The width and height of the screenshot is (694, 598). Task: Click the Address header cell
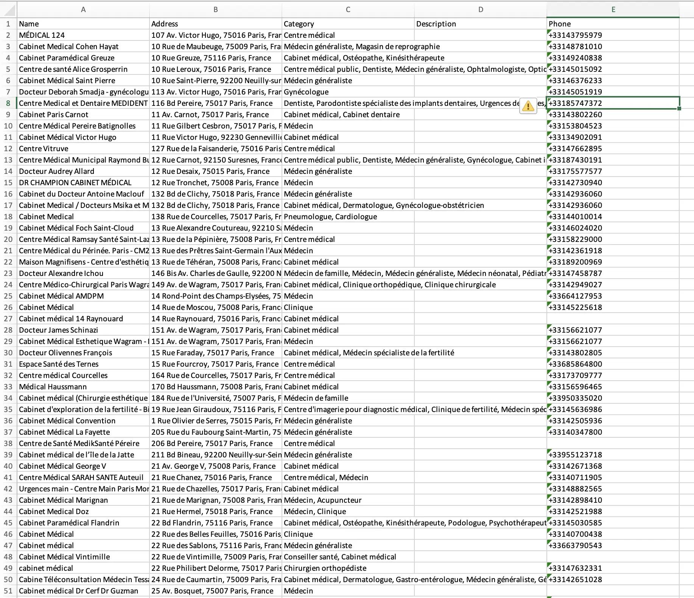pos(216,24)
